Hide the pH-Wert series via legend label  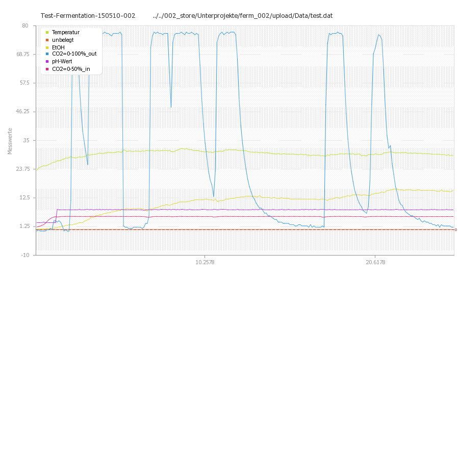(62, 61)
